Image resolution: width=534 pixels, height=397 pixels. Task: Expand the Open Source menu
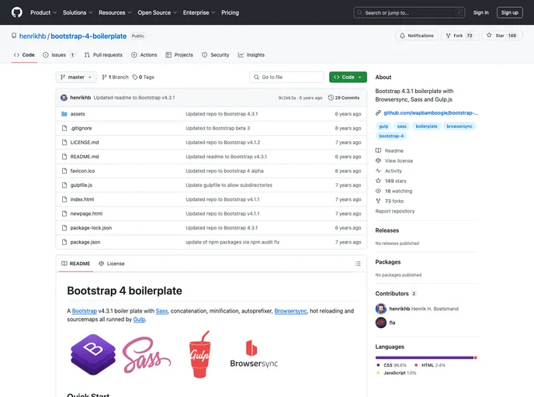click(157, 12)
